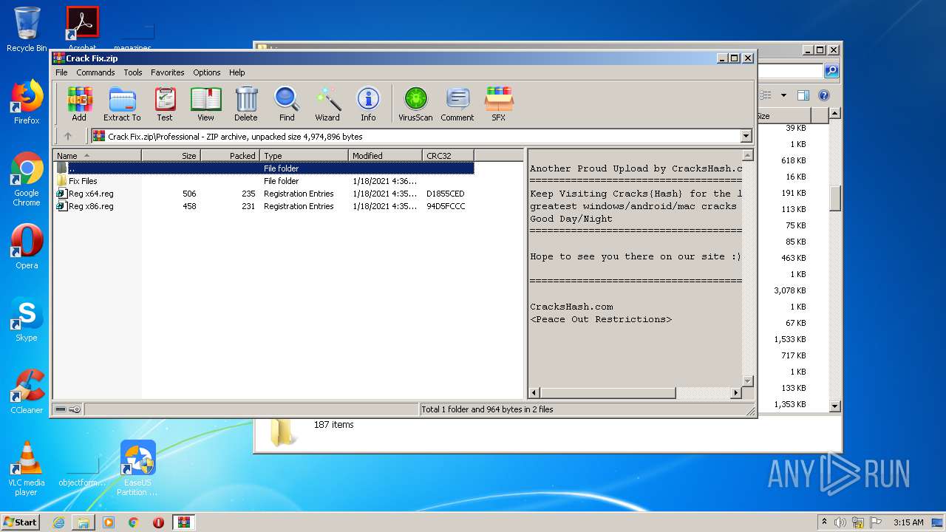Image resolution: width=946 pixels, height=532 pixels.
Task: Click the Delete trash icon
Action: pos(246,103)
